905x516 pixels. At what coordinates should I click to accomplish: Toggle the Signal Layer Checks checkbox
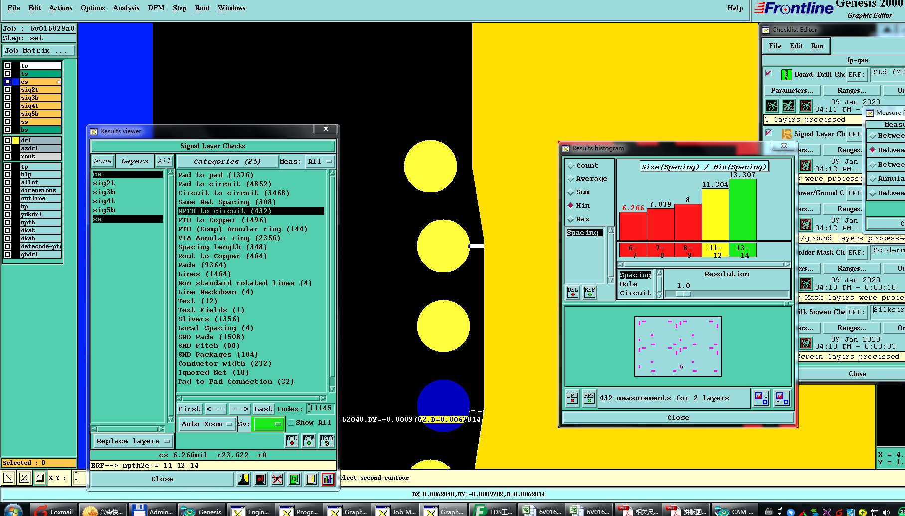(769, 133)
